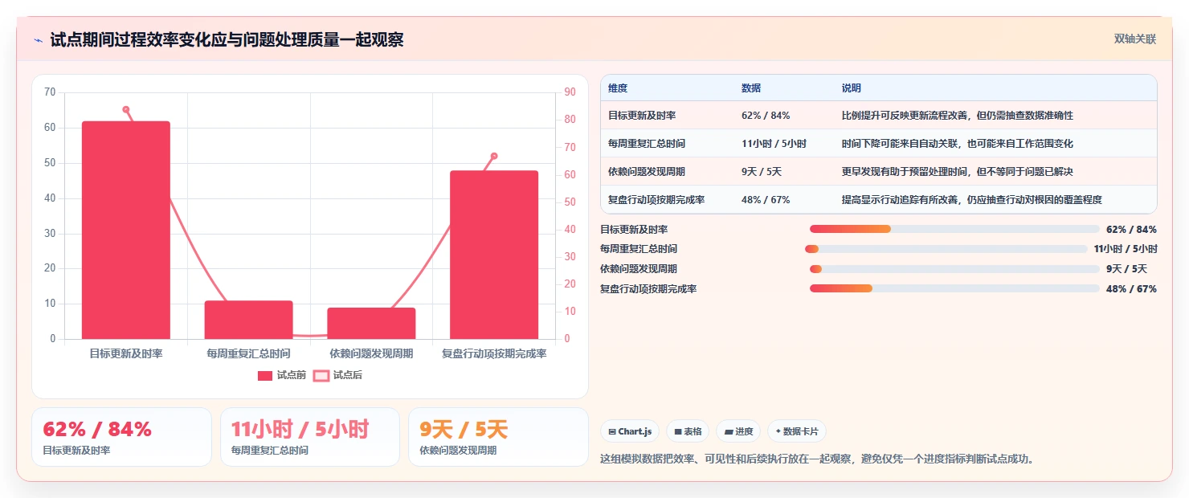Click the 复盘行动项按期完成率 bar in chart
The height and width of the screenshot is (498, 1189).
tap(494, 255)
